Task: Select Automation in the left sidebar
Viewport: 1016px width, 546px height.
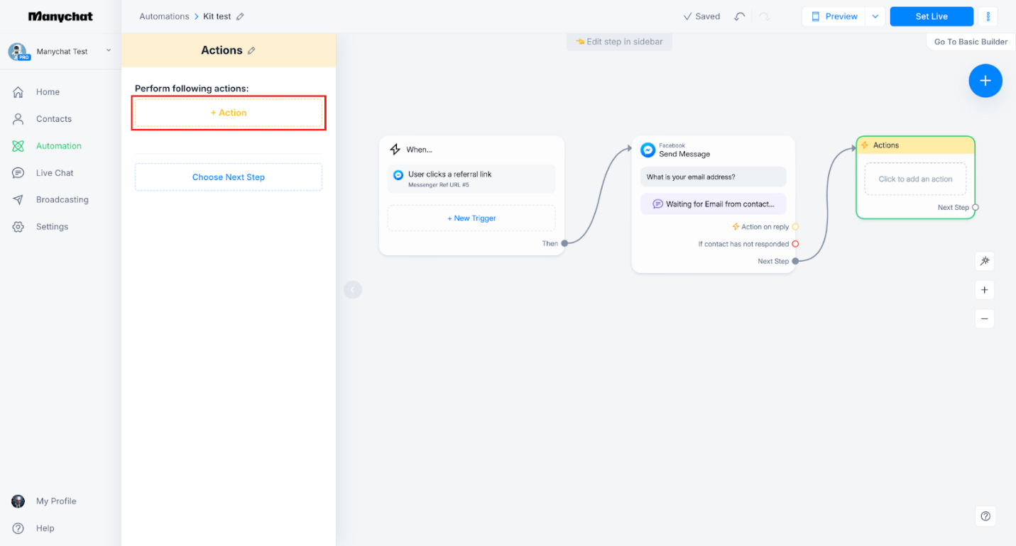Action: point(56,145)
